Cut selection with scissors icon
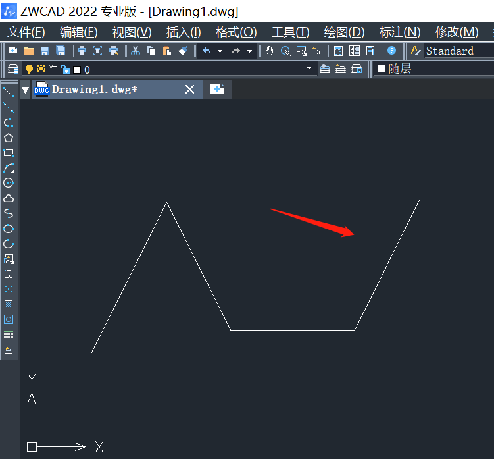494x459 pixels. [x=136, y=51]
